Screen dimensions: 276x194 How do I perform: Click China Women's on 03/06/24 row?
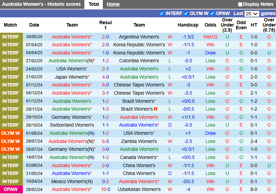(139, 165)
